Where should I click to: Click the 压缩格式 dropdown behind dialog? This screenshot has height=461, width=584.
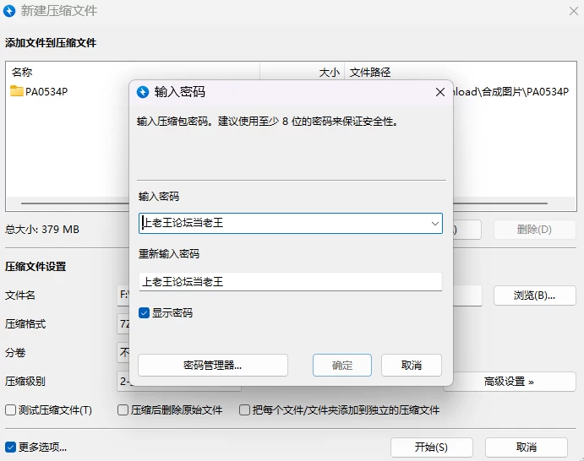123,324
